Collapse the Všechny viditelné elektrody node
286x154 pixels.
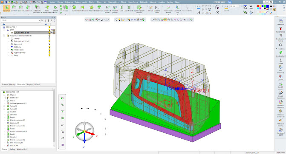click(x=4, y=36)
